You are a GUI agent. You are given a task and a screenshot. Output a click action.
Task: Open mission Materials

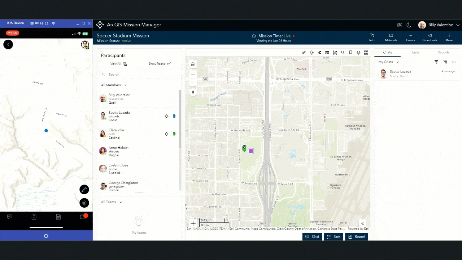[391, 38]
